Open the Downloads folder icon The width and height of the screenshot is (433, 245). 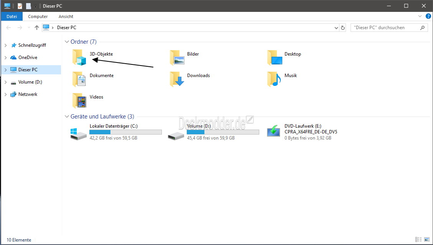click(177, 79)
